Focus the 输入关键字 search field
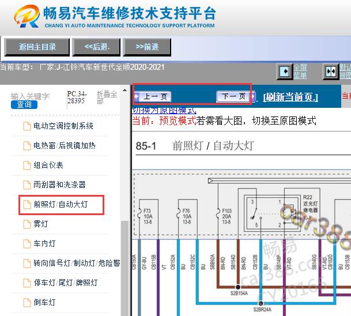This screenshot has height=316, width=351. pyautogui.click(x=31, y=96)
